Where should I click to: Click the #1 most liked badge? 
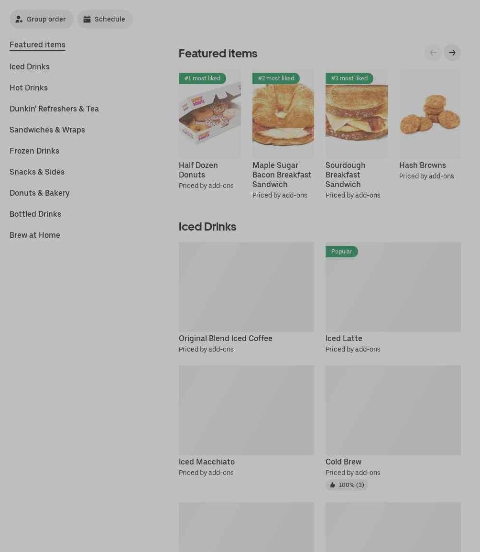(202, 78)
